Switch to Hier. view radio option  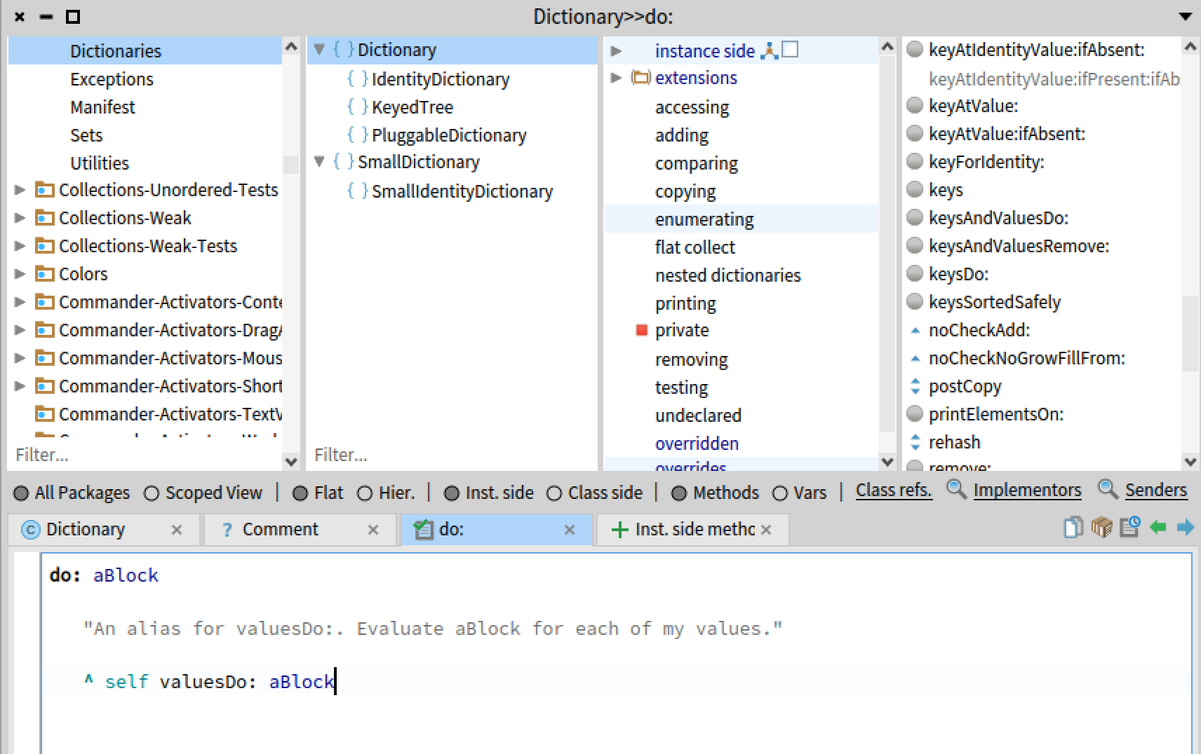[365, 493]
